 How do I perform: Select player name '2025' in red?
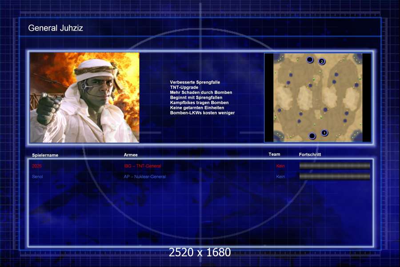click(37, 166)
